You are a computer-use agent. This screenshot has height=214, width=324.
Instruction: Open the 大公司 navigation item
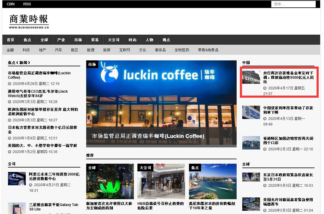coord(114,40)
